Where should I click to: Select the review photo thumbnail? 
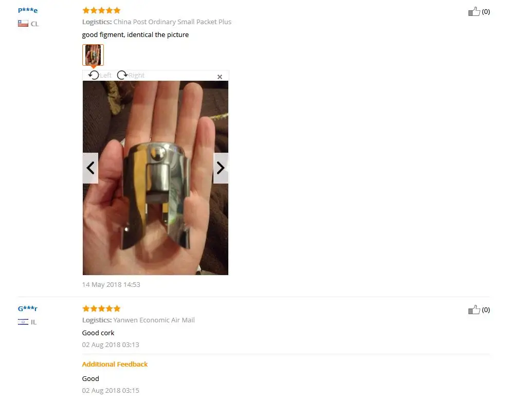[93, 55]
